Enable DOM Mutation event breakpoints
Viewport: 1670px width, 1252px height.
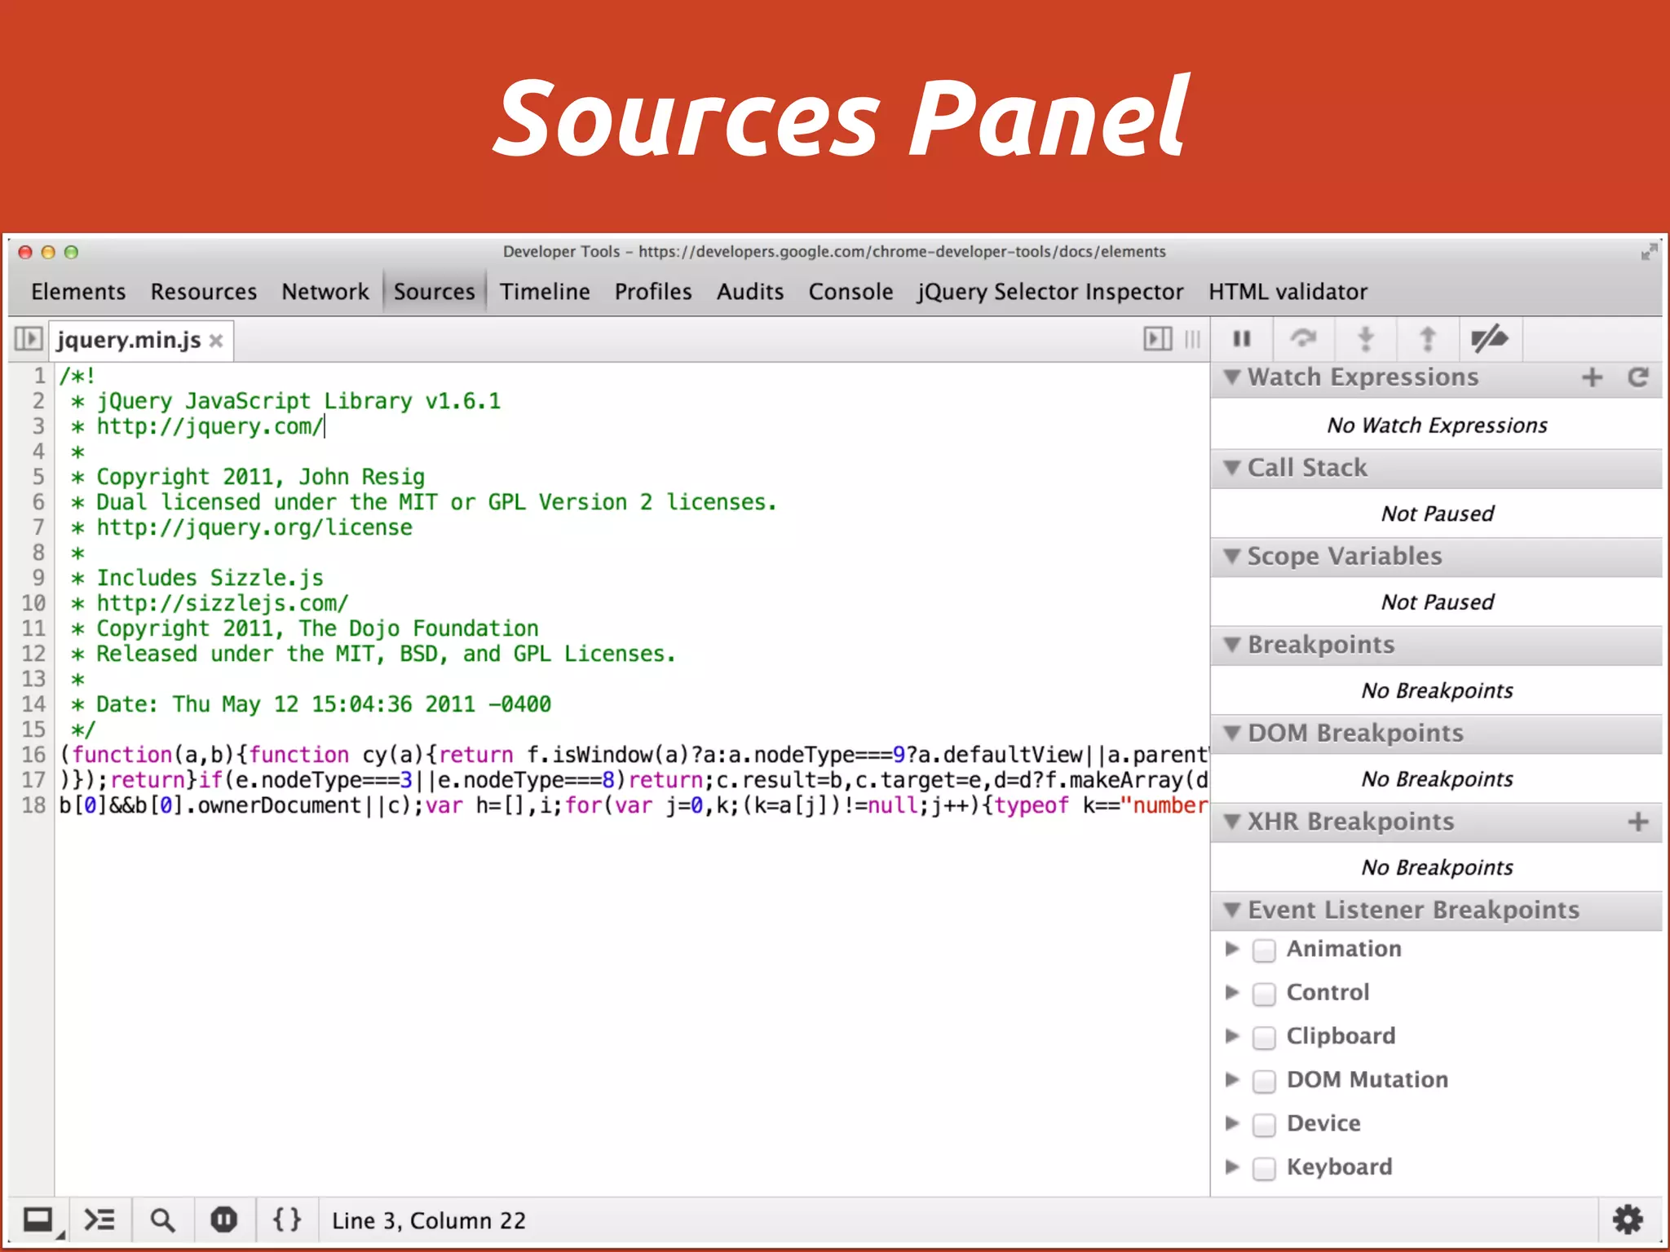pyautogui.click(x=1264, y=1081)
